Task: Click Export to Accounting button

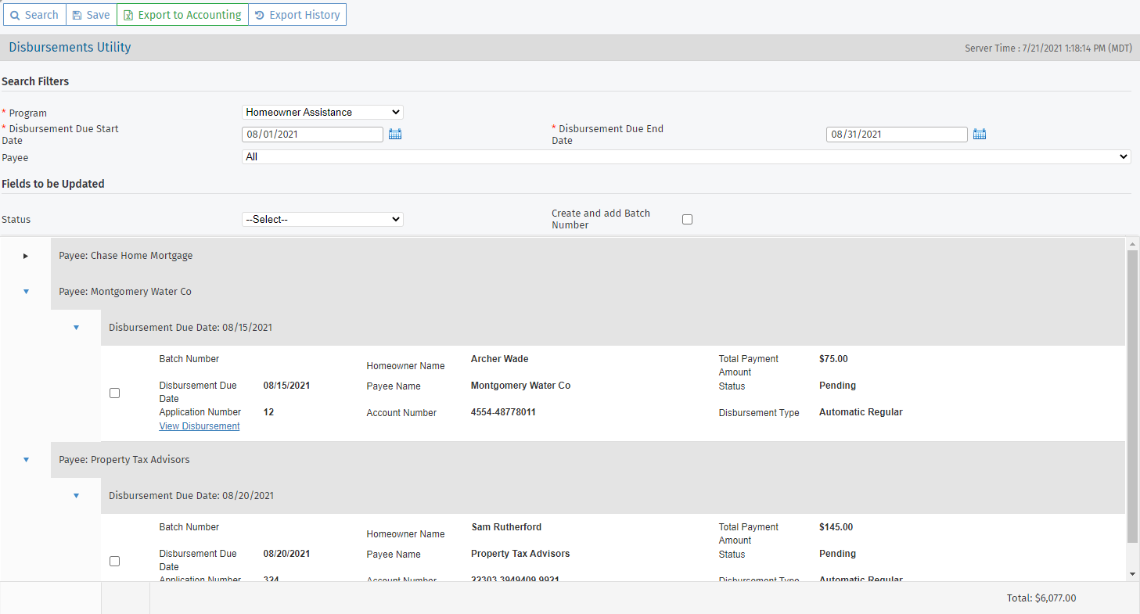Action: (182, 15)
